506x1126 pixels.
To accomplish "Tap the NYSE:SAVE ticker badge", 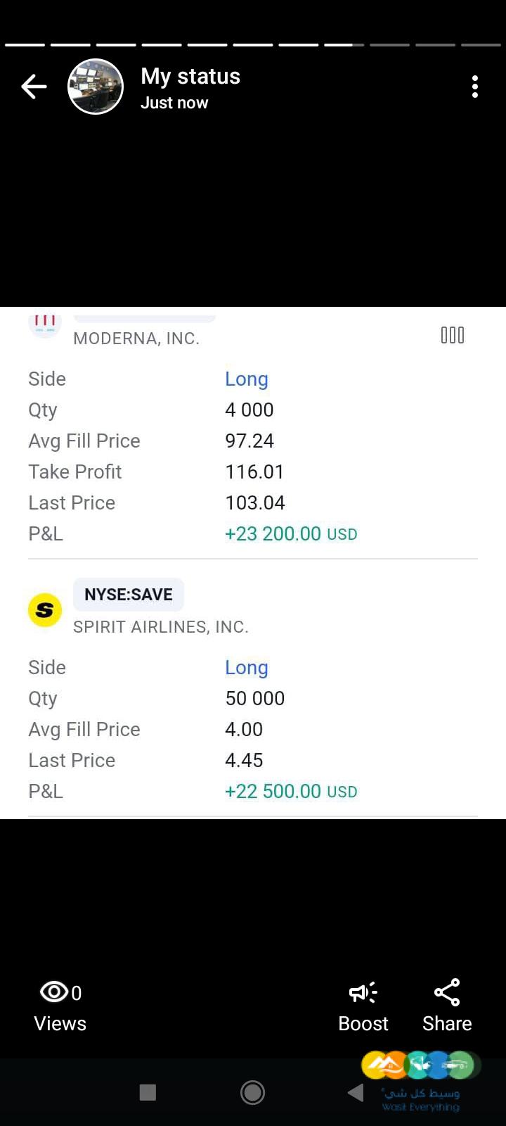I will click(129, 595).
